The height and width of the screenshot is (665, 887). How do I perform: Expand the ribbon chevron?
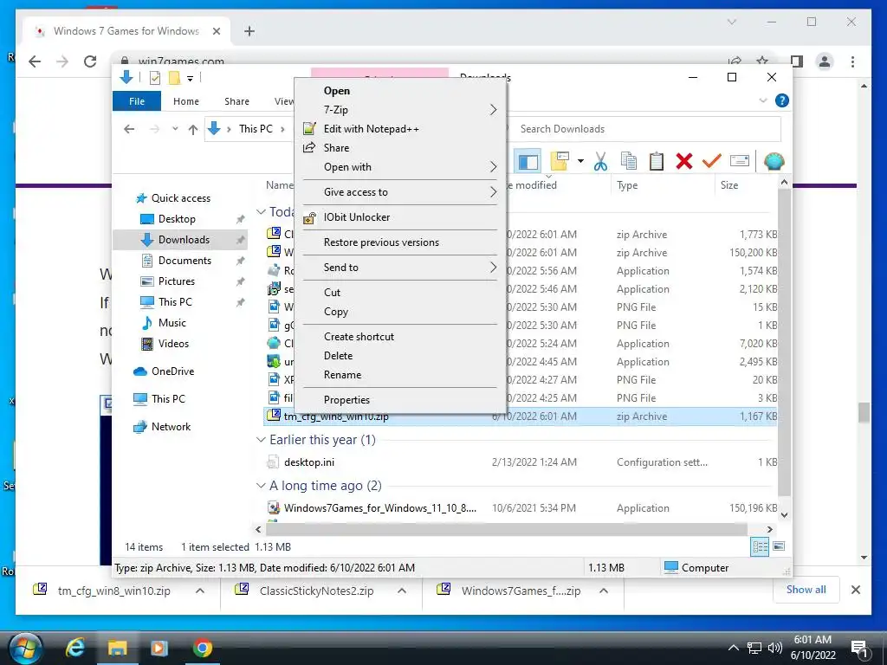(762, 100)
